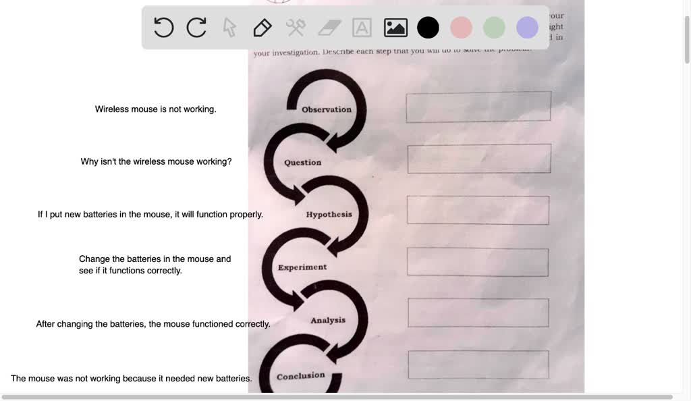The width and height of the screenshot is (691, 401).
Task: Select the text 'Wireless mouse is not working.'
Action: 155,109
